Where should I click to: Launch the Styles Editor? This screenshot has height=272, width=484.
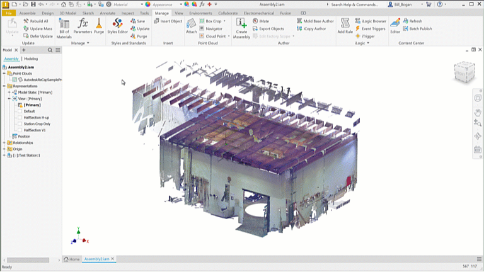tap(117, 26)
